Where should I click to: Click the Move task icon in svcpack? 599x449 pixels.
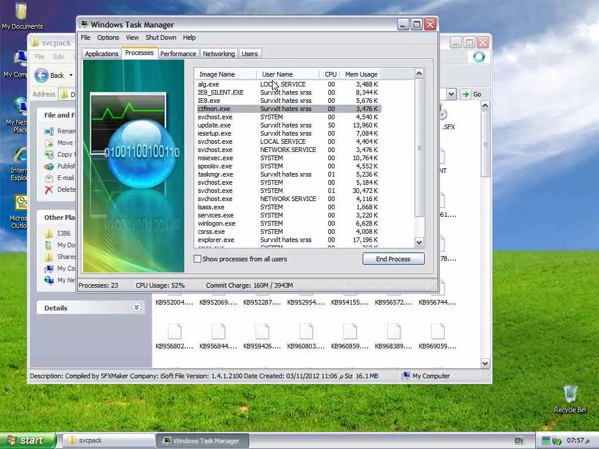pyautogui.click(x=49, y=143)
